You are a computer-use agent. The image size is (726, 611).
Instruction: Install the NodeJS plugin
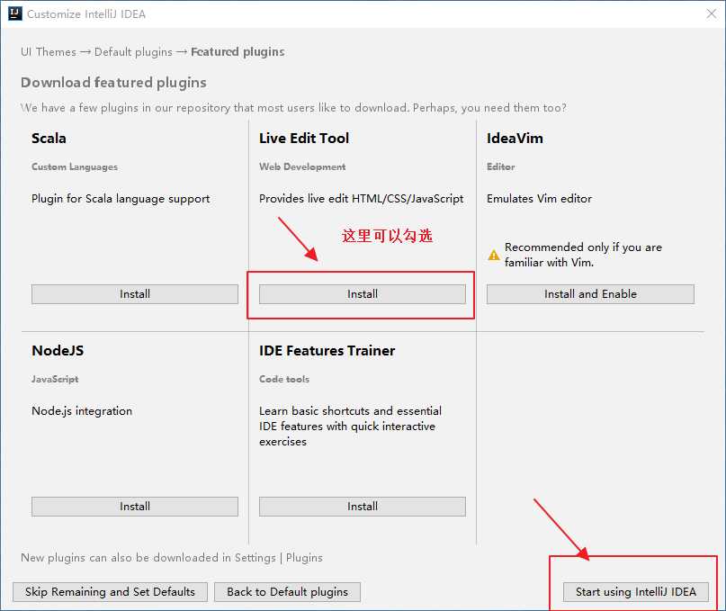click(x=135, y=507)
